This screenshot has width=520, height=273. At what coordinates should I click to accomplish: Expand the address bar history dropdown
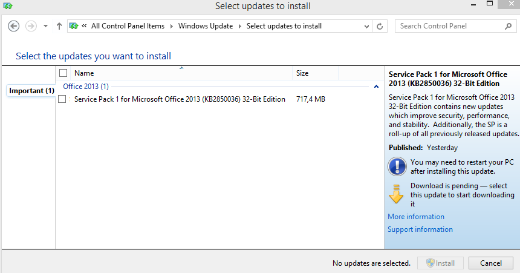tap(366, 26)
